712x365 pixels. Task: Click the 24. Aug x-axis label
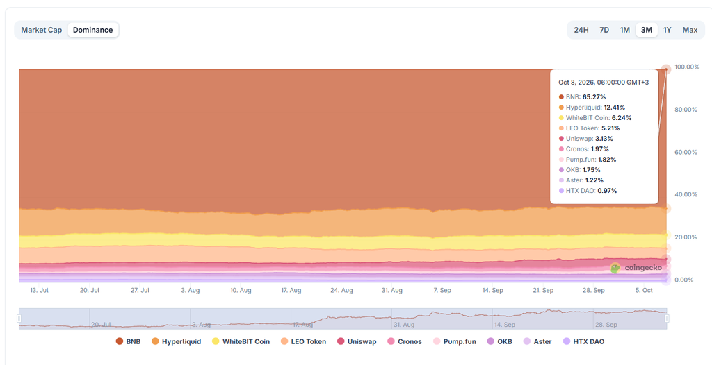341,291
